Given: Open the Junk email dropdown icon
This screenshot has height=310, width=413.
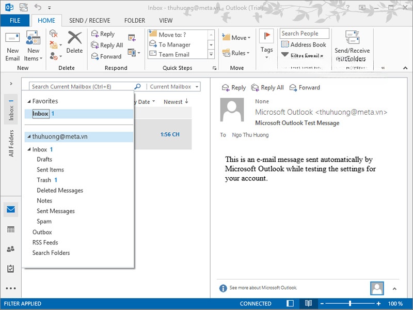Looking at the screenshot, I should tap(56, 56).
